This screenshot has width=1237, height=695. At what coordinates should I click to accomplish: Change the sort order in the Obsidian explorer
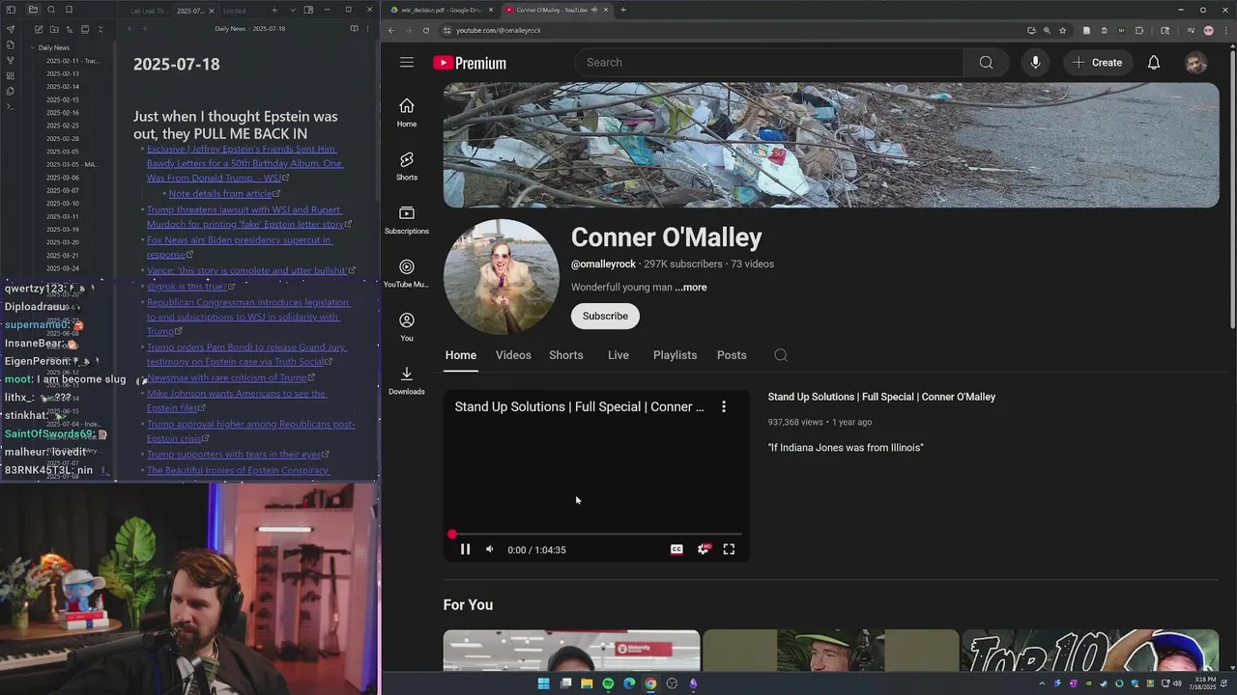(x=70, y=29)
